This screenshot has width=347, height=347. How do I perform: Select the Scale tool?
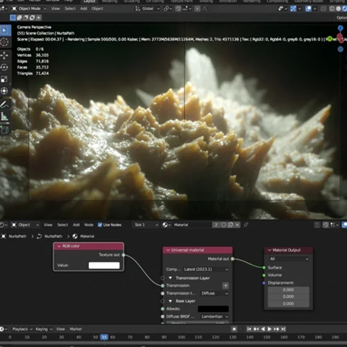[4, 79]
